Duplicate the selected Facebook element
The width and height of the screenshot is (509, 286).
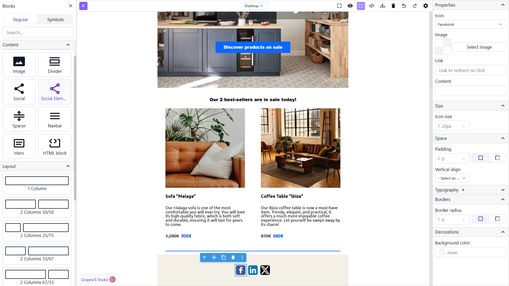223,257
